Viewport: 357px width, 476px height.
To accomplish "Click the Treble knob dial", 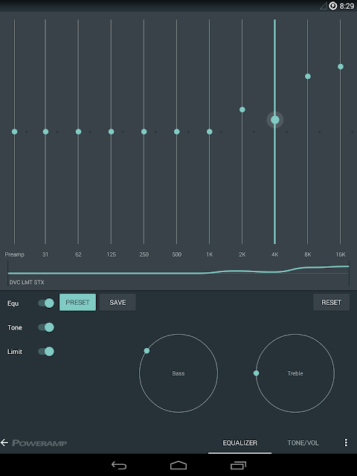I will pos(295,373).
